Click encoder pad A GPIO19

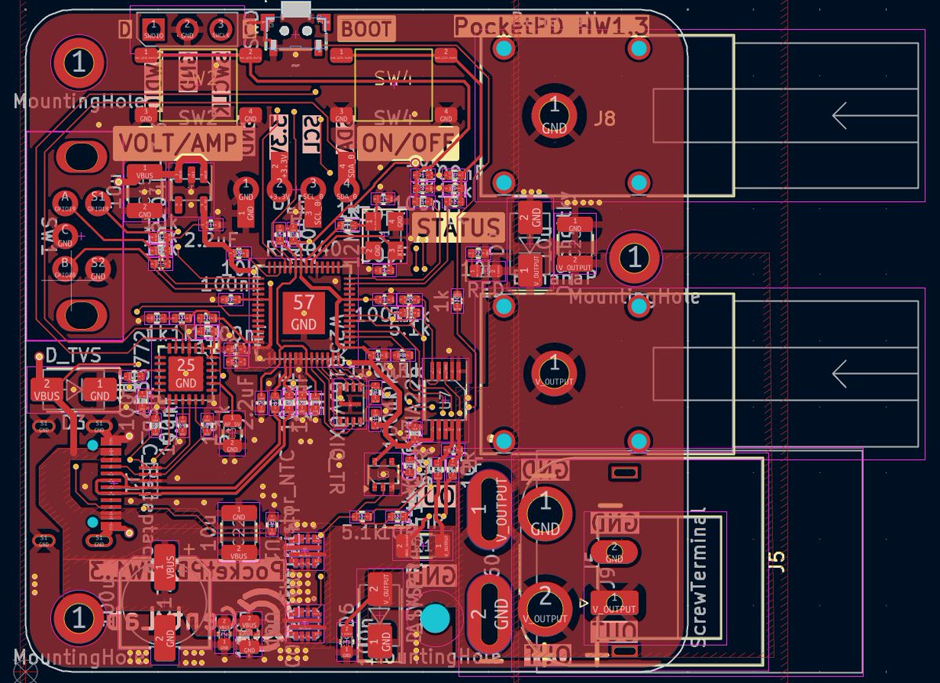click(x=65, y=201)
